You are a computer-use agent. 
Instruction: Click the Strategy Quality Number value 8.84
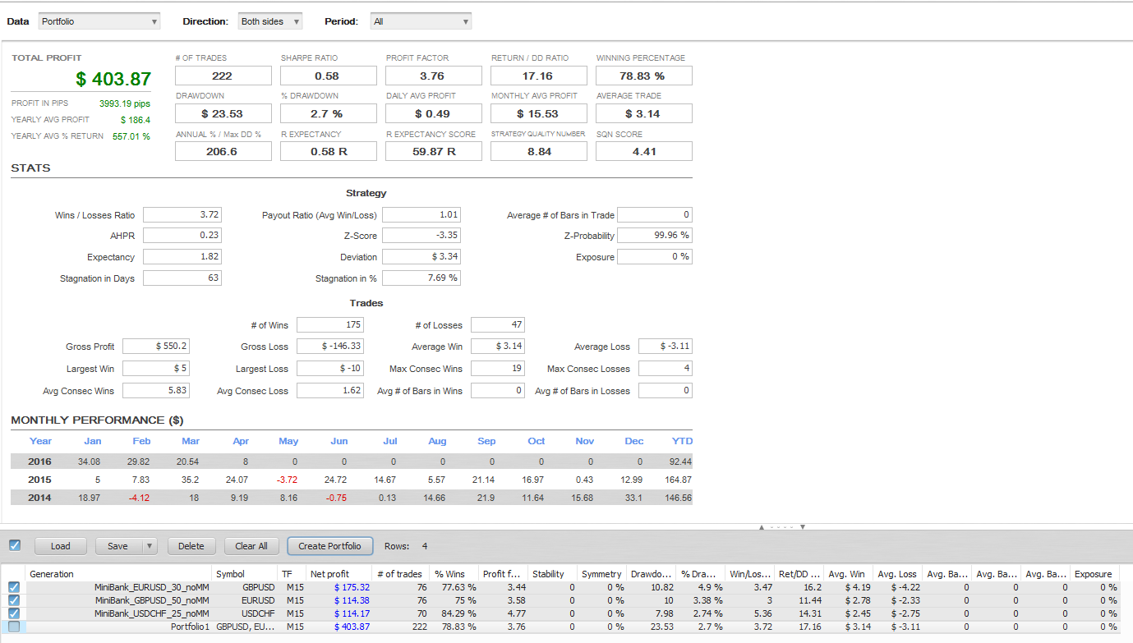pos(538,151)
